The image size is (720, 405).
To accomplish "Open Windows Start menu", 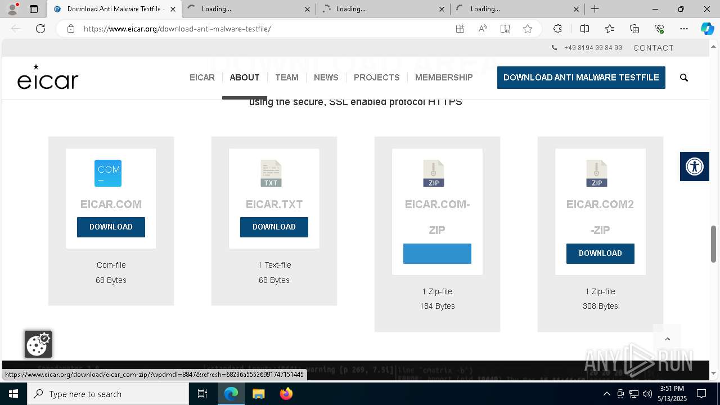I will (13, 394).
